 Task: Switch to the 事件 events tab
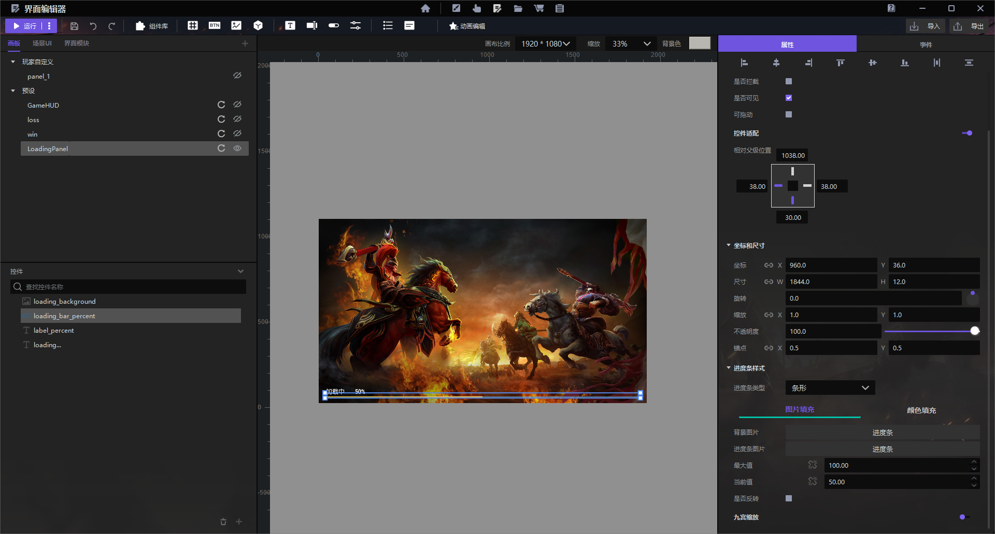tap(926, 44)
